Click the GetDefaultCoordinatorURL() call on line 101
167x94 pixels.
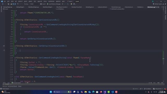pyautogui.click(x=41, y=39)
